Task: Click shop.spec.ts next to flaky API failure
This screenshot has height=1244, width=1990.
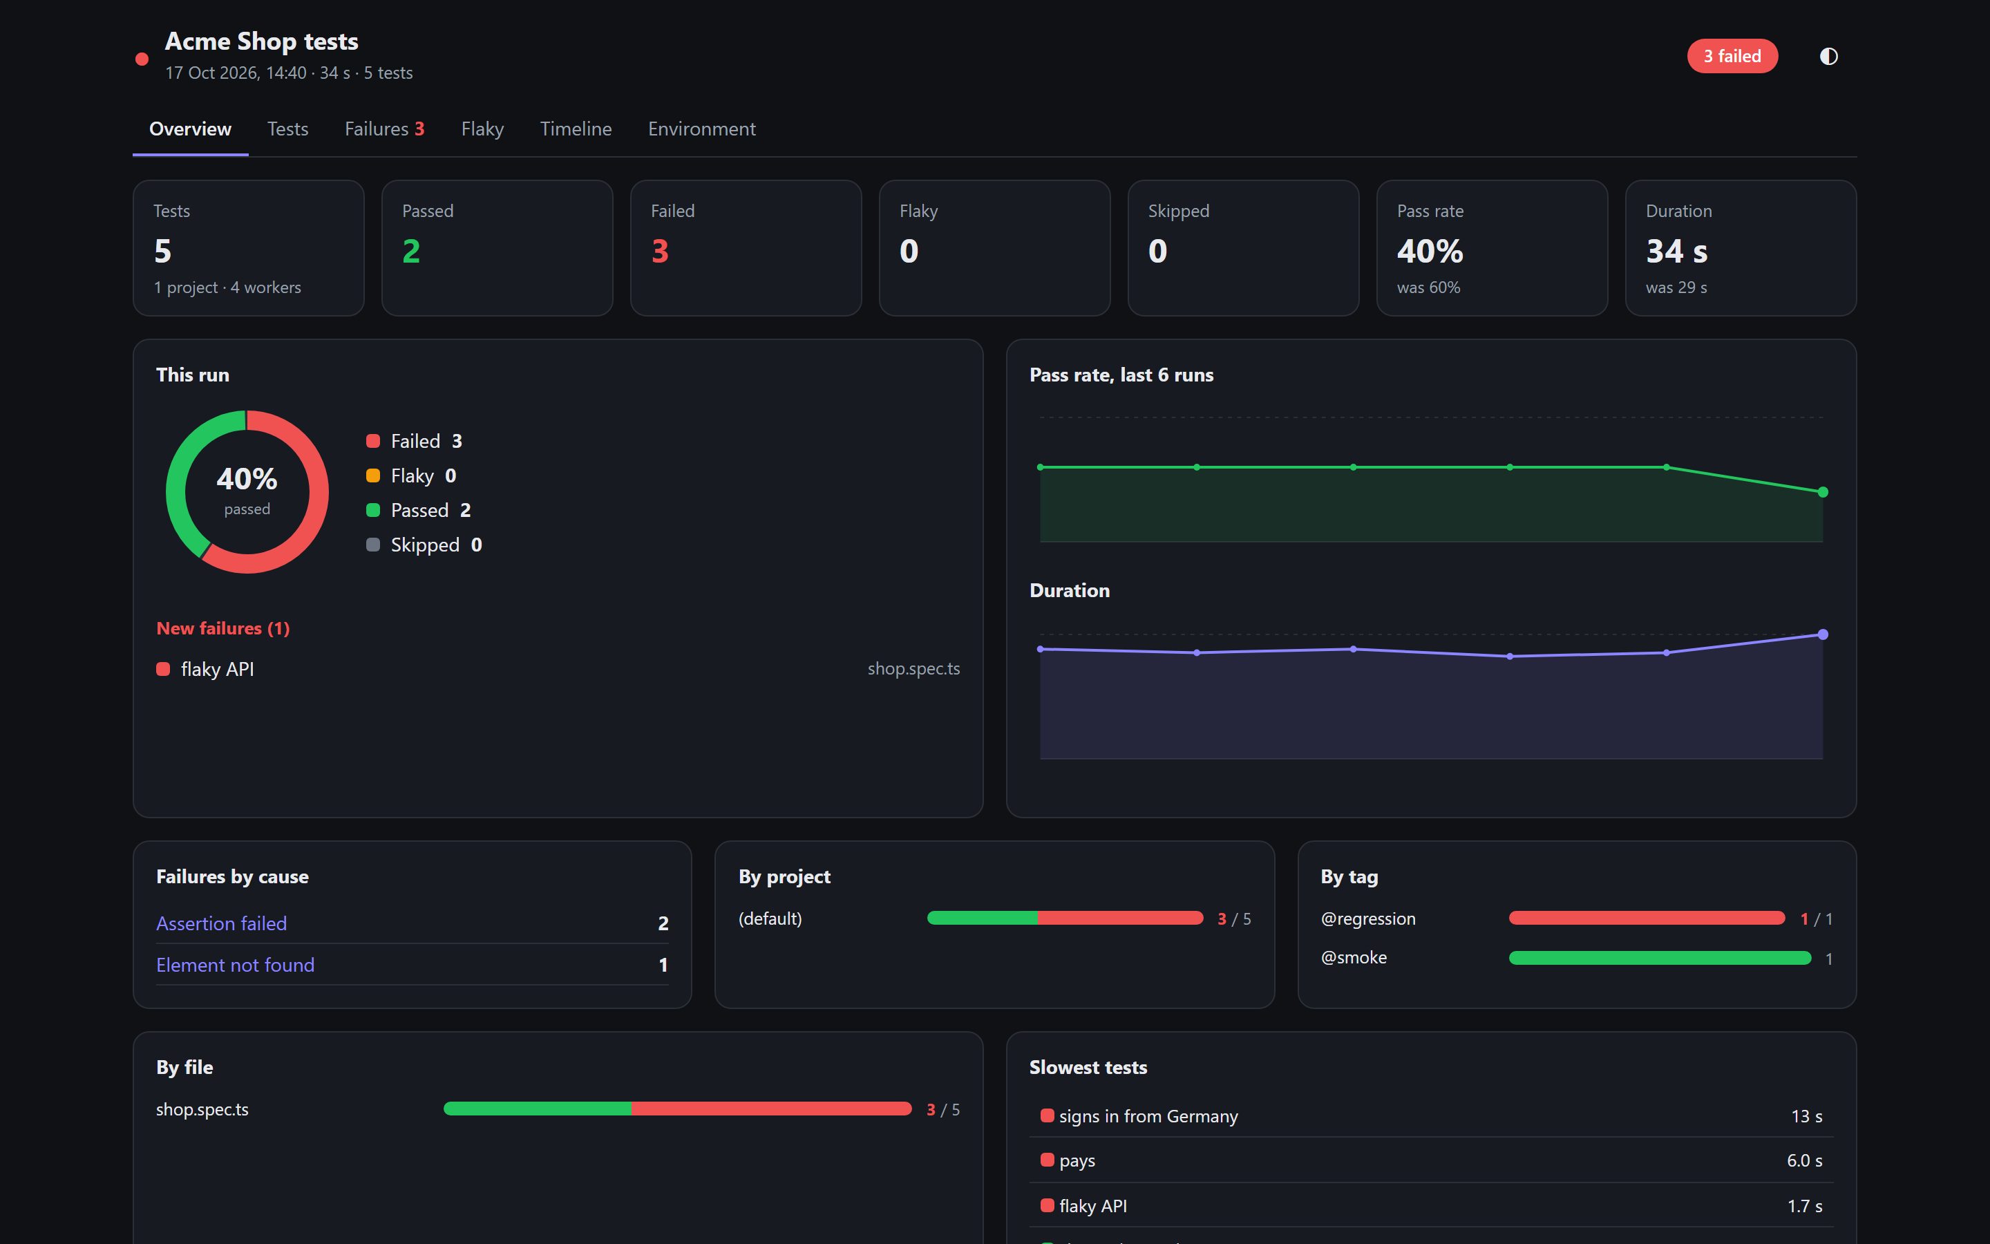Action: [x=913, y=669]
